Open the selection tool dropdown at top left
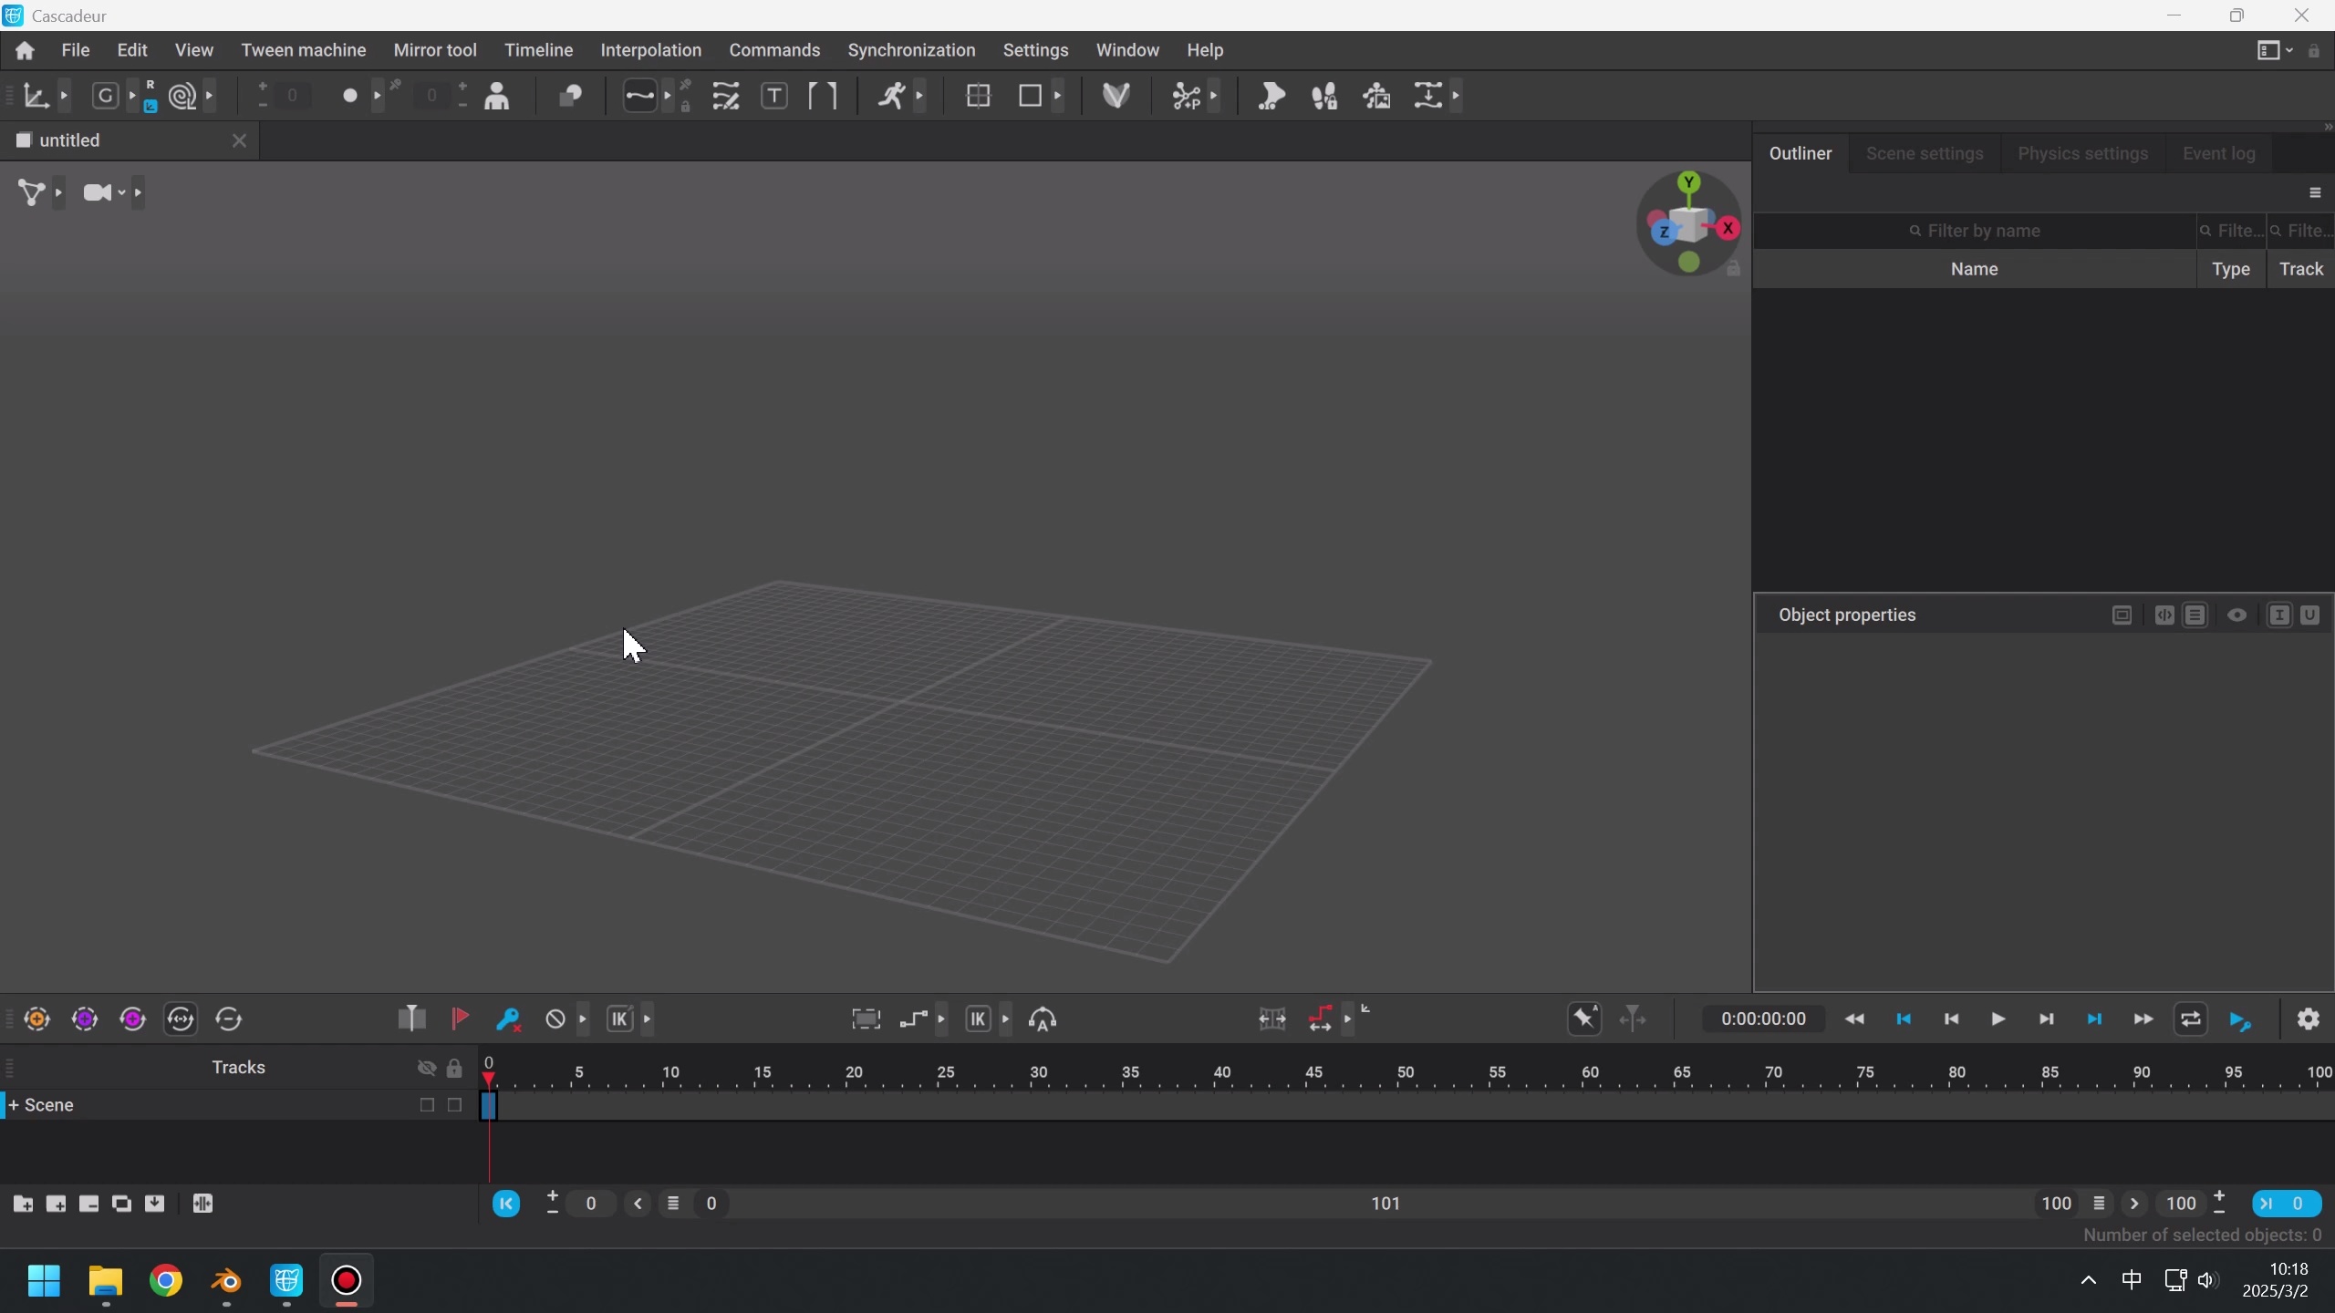2335x1313 pixels. 62,96
